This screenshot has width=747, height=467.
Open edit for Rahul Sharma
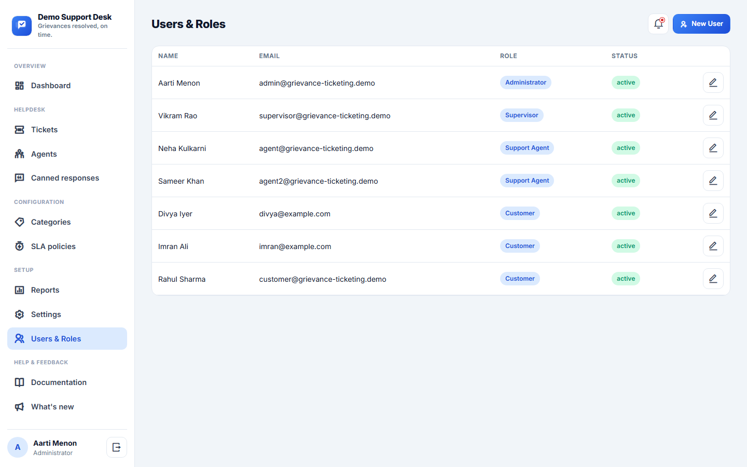coord(713,279)
